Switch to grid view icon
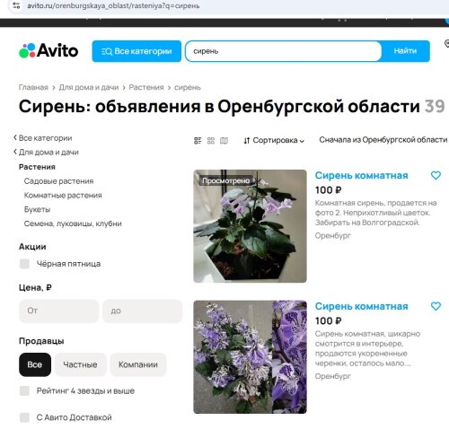 (211, 140)
